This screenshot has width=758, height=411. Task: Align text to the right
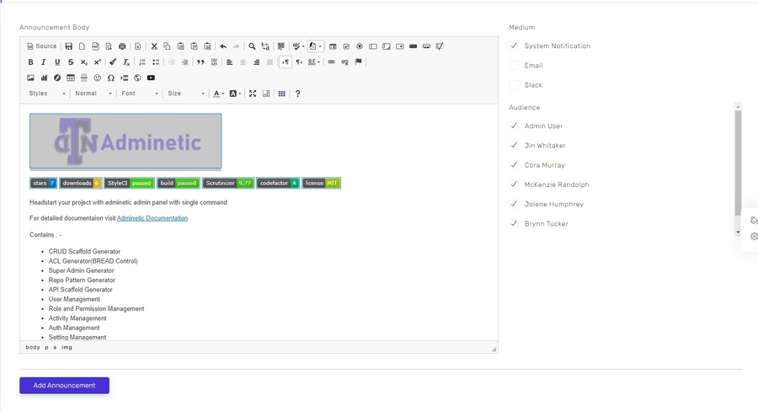point(256,61)
